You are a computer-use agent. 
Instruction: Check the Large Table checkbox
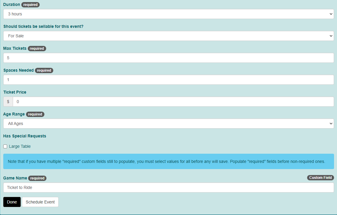(x=5, y=147)
